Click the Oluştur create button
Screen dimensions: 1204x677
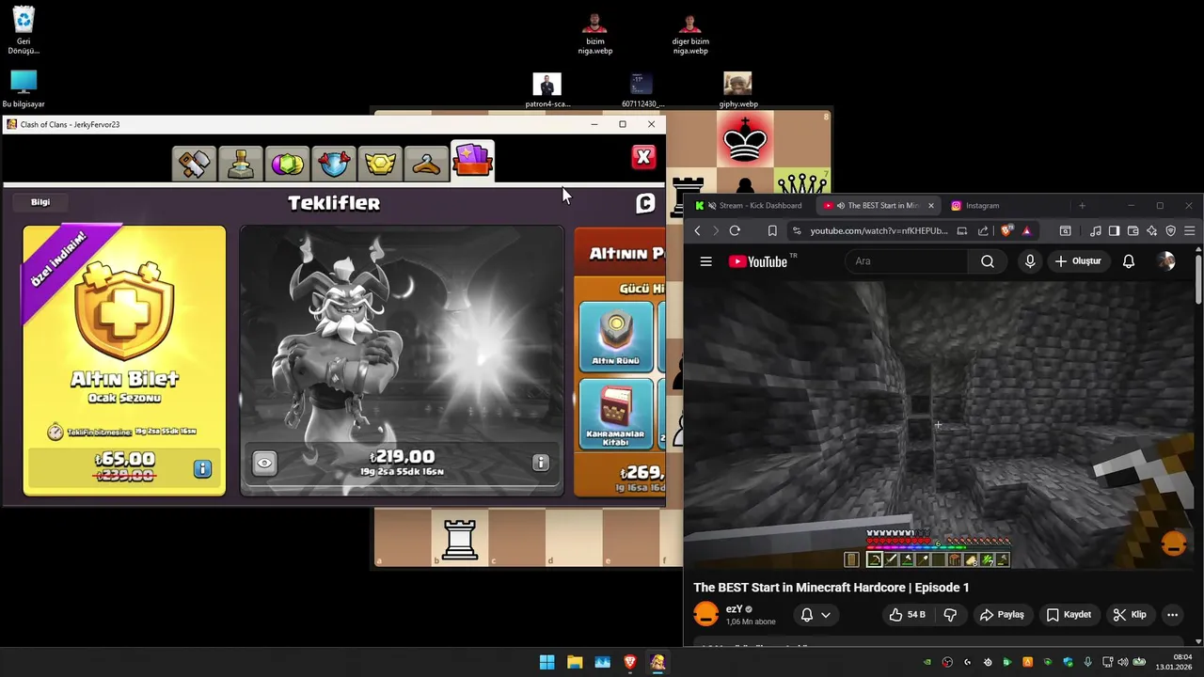(x=1078, y=261)
